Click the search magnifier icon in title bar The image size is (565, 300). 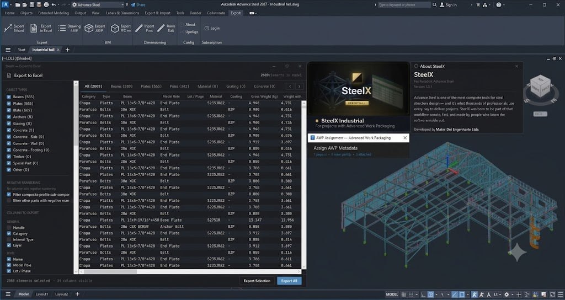pos(435,4)
